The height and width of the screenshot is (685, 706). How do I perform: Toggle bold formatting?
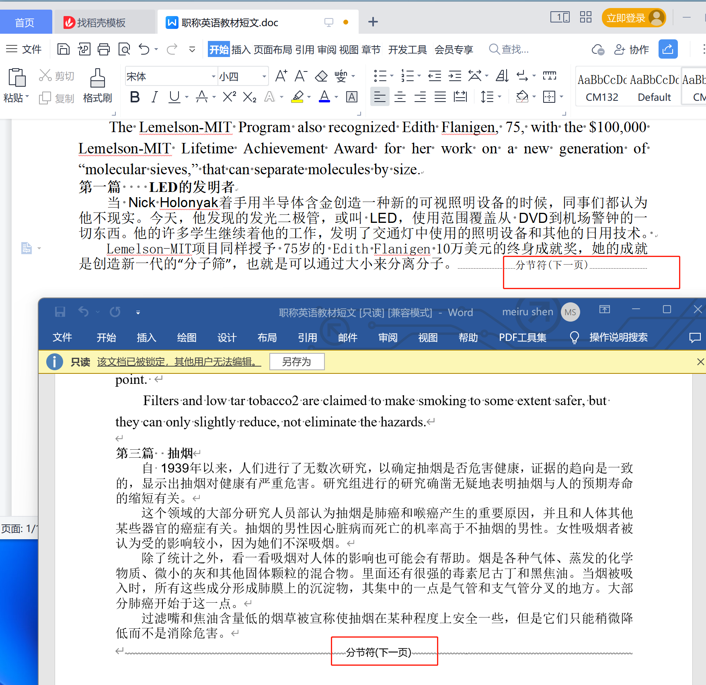pos(134,96)
